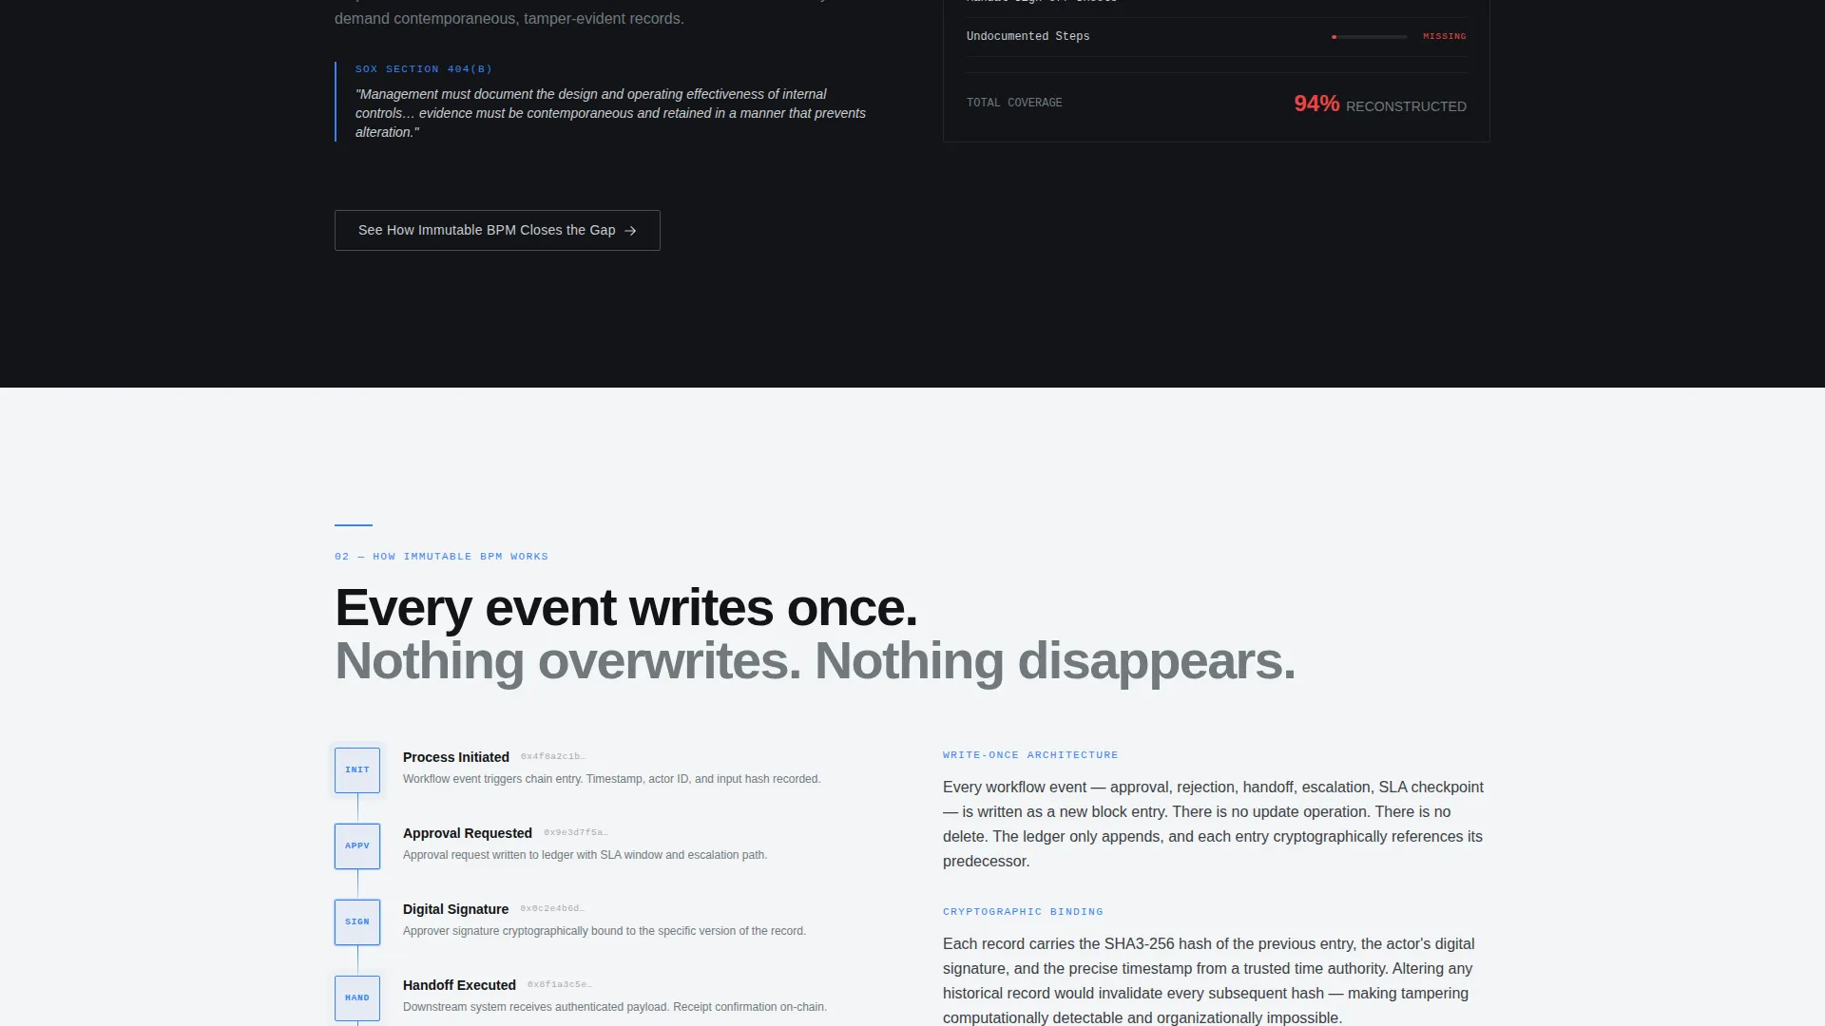Click the arrow icon in the Closes the Gap button
1825x1026 pixels.
630,231
